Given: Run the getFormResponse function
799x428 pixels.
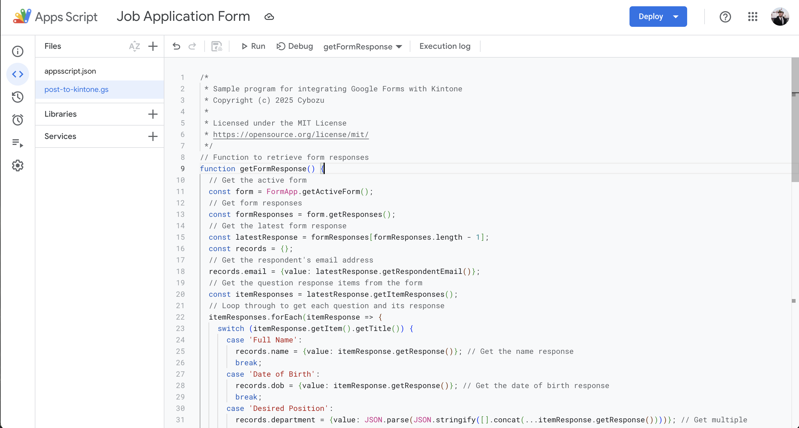Looking at the screenshot, I should (x=253, y=46).
